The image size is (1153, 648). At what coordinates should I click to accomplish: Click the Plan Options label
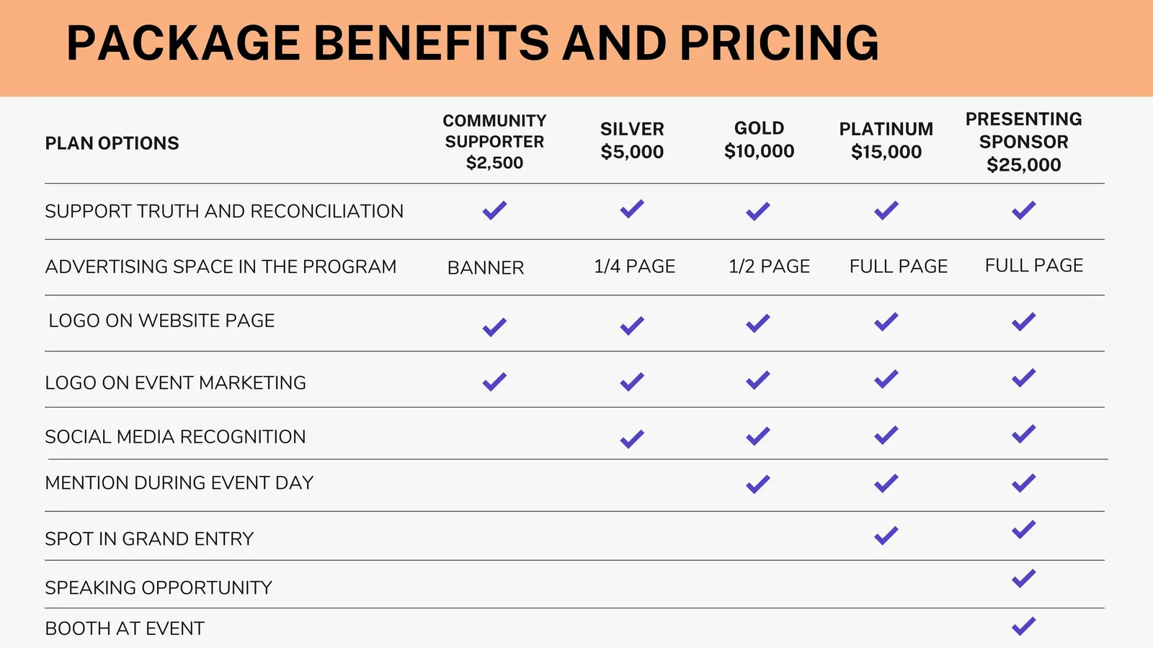(x=112, y=143)
